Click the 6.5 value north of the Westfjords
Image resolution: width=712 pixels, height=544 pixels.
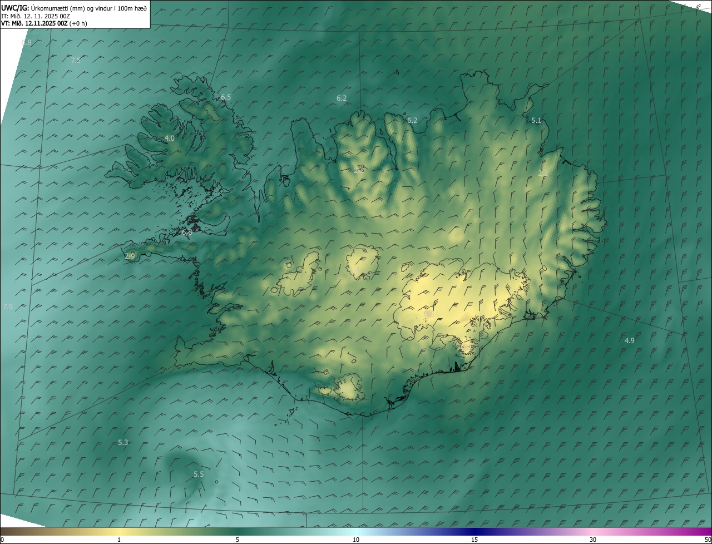coord(226,97)
